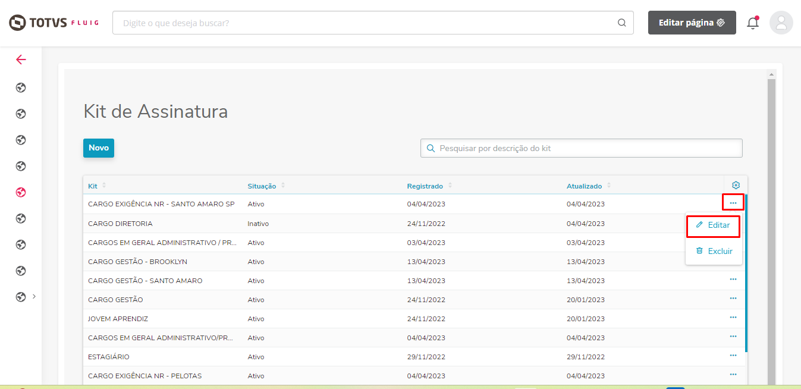Click the Registrado column header
The height and width of the screenshot is (389, 801).
(x=425, y=186)
